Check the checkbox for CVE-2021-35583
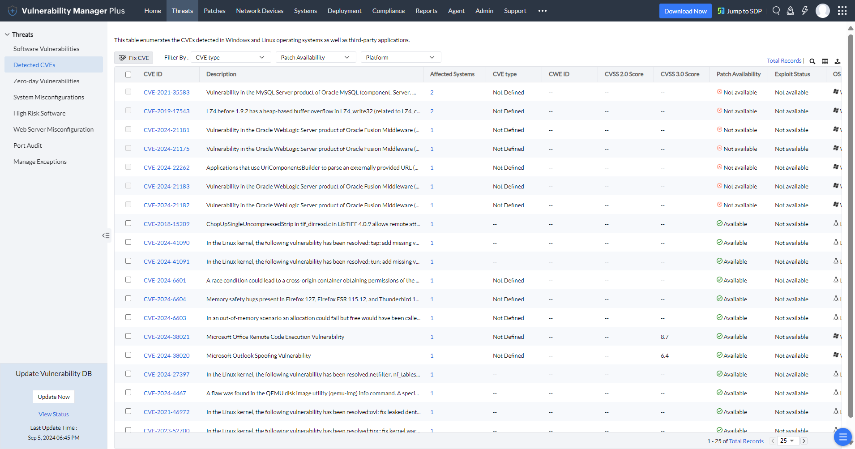 [128, 92]
